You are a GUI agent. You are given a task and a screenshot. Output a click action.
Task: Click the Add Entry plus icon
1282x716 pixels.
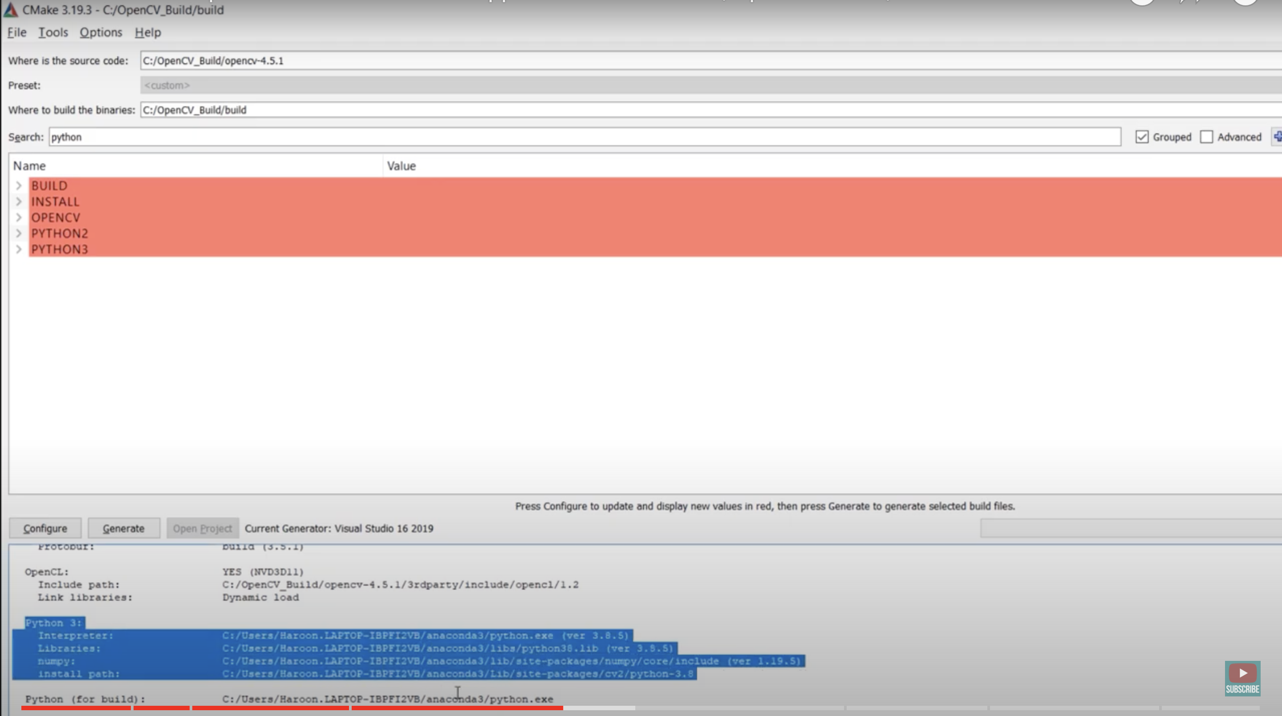pos(1278,137)
